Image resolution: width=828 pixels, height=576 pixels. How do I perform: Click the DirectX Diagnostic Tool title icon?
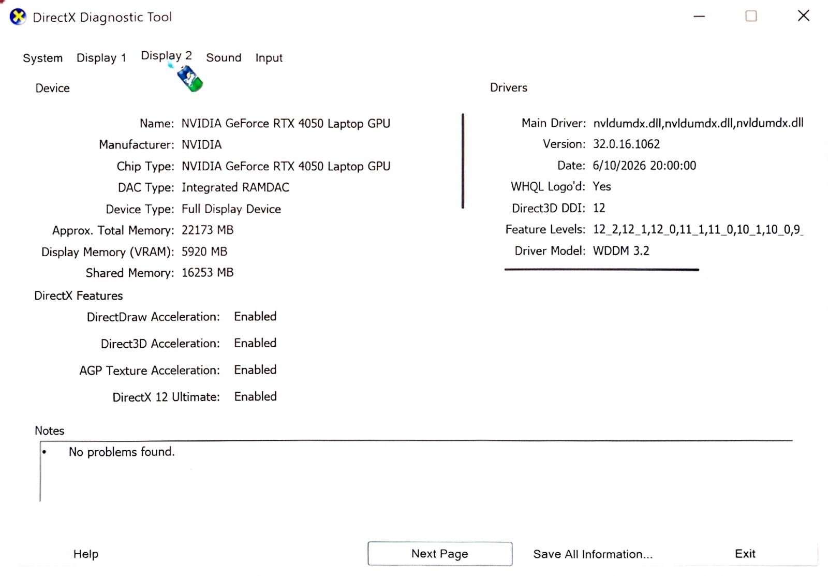click(x=18, y=17)
